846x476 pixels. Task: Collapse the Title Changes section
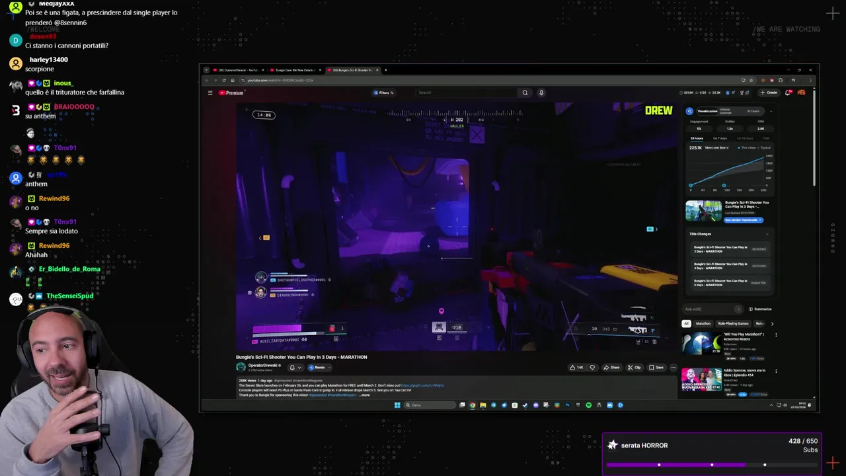(767, 234)
